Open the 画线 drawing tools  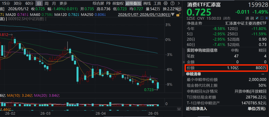tap(147, 3)
